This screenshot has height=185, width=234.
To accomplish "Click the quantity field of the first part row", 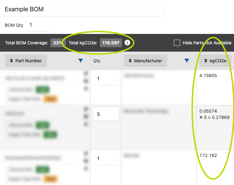I will tap(106, 79).
